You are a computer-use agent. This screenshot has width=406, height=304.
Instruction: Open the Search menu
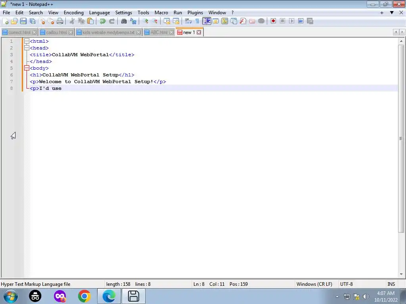(36, 13)
